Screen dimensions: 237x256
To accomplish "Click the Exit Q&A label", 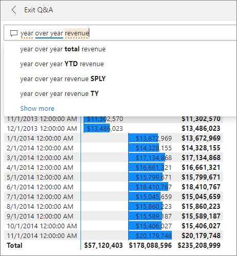I will 38,10.
